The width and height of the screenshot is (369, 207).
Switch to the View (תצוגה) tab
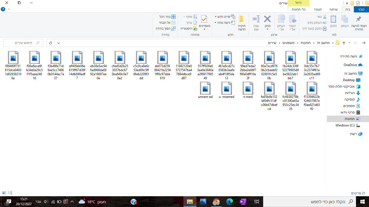click(x=318, y=9)
